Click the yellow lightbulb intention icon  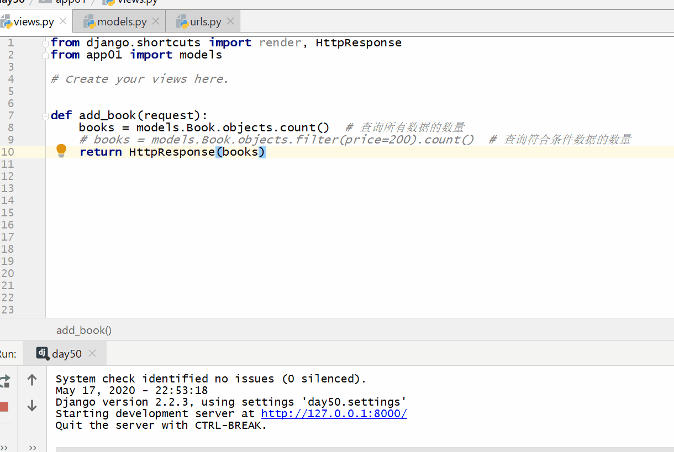click(61, 151)
